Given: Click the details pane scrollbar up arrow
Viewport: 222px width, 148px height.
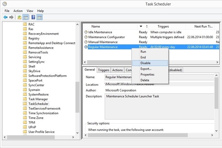Looking at the screenshot, I should (216, 75).
